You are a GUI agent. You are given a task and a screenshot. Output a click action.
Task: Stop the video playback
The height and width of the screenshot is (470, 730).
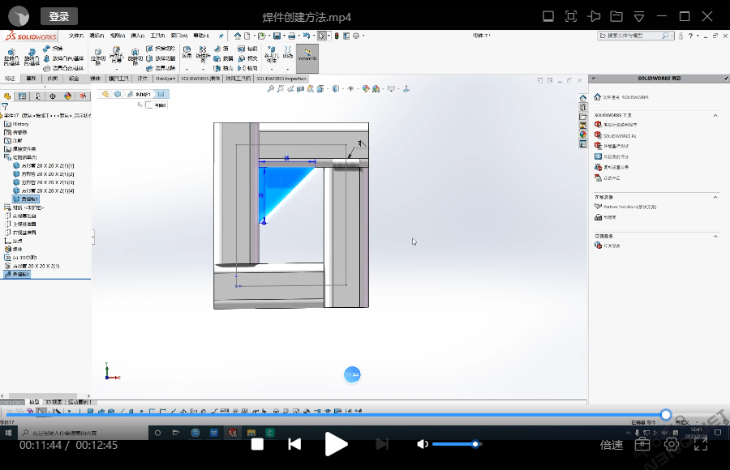click(x=257, y=444)
